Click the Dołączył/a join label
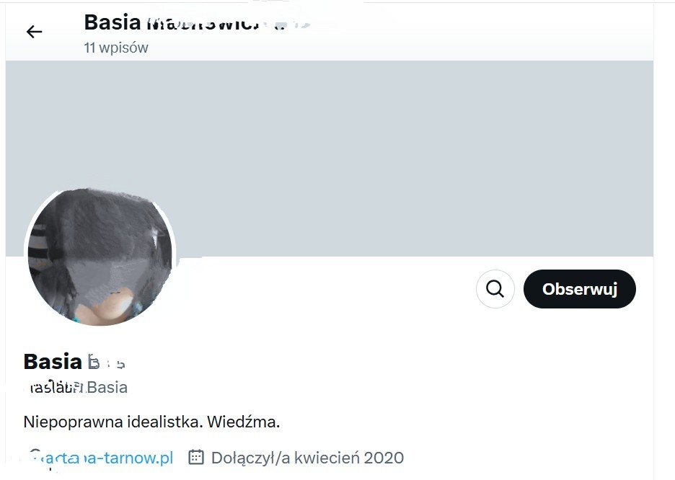This screenshot has height=480, width=675. (250, 458)
